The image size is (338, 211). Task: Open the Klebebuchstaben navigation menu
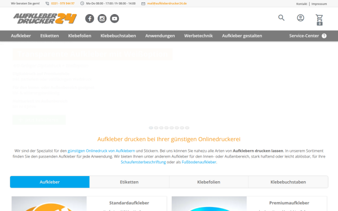tap(118, 36)
